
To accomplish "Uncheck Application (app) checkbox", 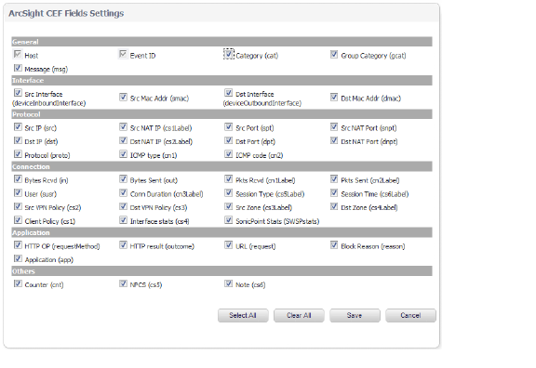I will pyautogui.click(x=18, y=258).
